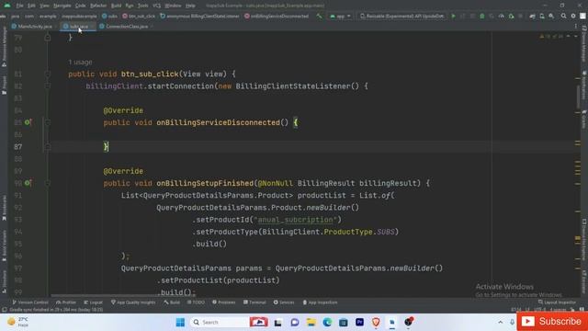Open Microsoft Edge from the taskbar
Screen dimensions: 588x331
327,323
